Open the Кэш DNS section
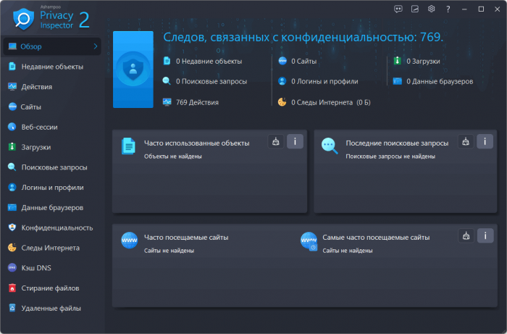507x334 pixels. [36, 267]
